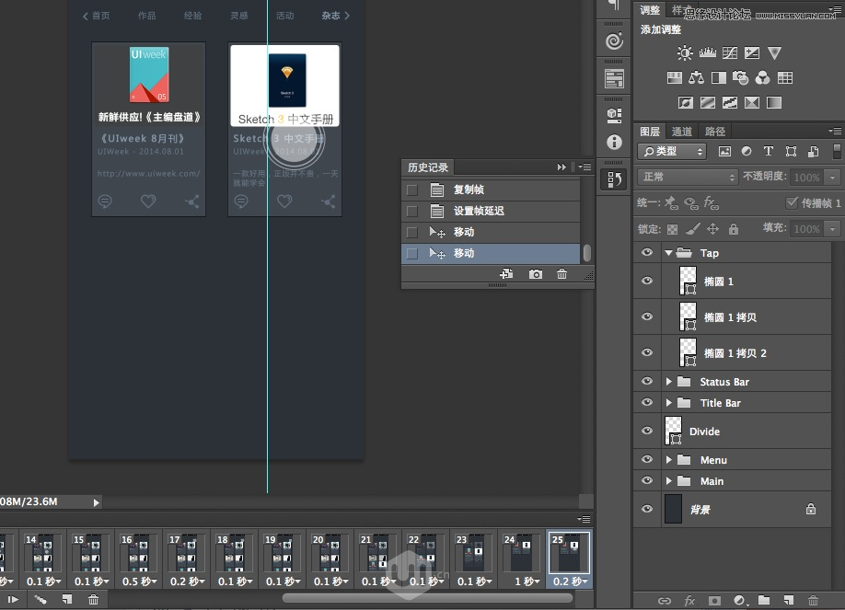The image size is (845, 610).
Task: Hide the 背景 layer
Action: (x=647, y=509)
